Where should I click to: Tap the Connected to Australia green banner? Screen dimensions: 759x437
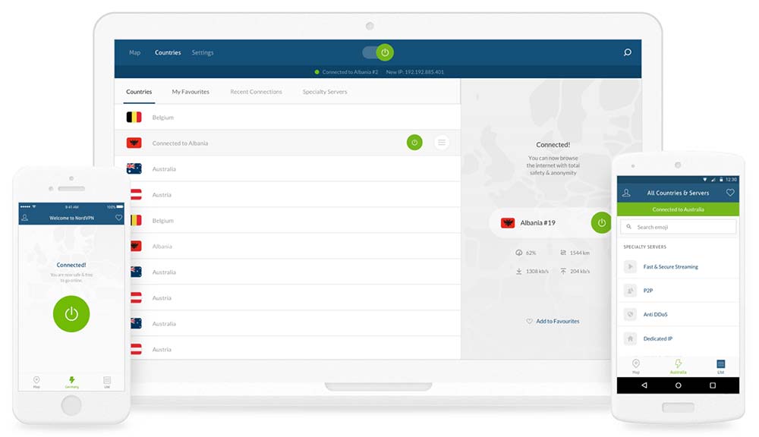(678, 209)
